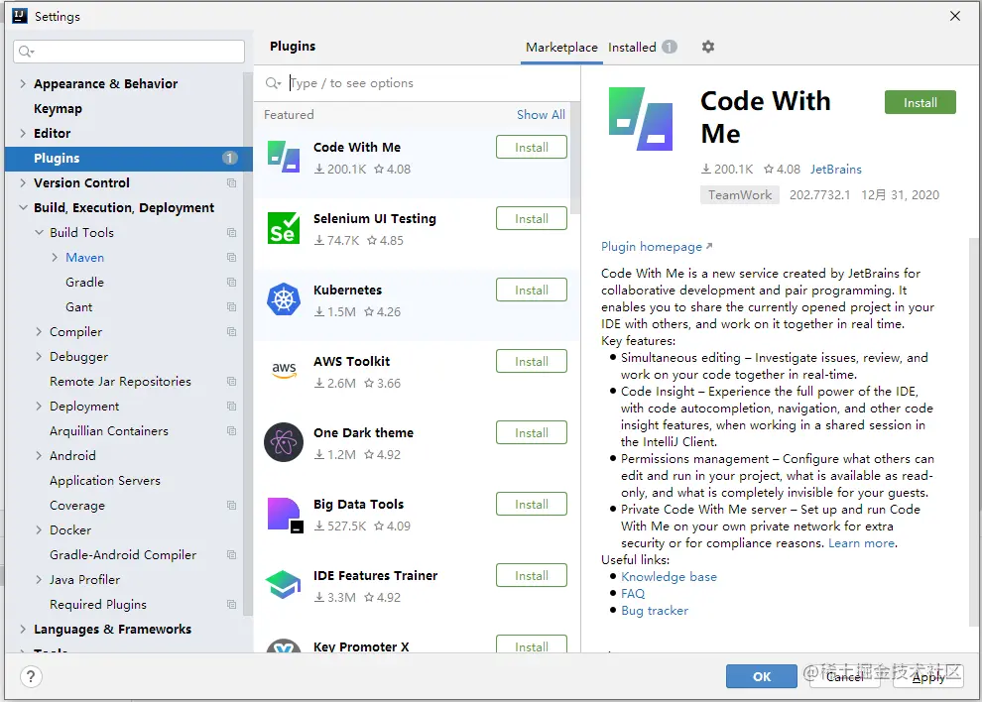Click the Code With Me plugin icon in list
The width and height of the screenshot is (982, 702).
[x=283, y=157]
